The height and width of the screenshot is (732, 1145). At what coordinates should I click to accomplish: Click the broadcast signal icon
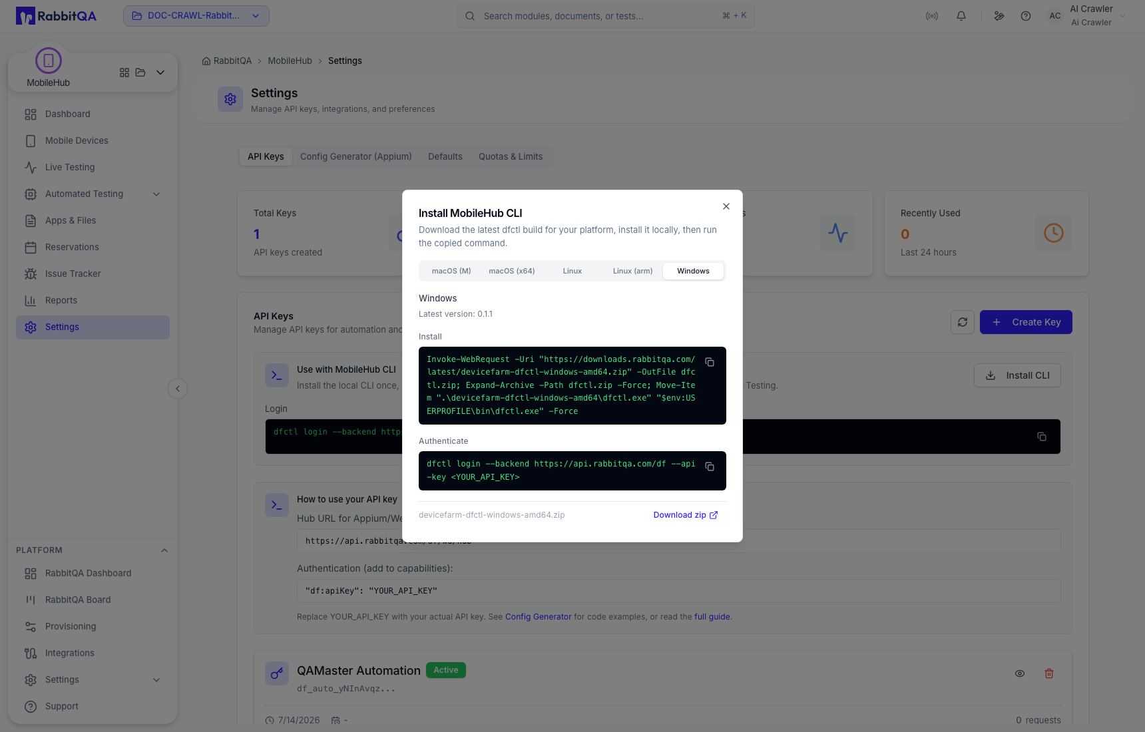(932, 16)
